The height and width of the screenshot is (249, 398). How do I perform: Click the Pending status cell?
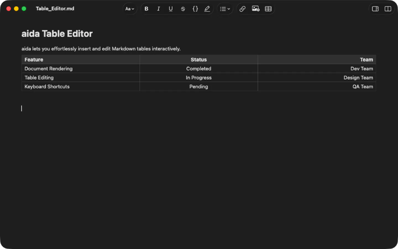199,87
